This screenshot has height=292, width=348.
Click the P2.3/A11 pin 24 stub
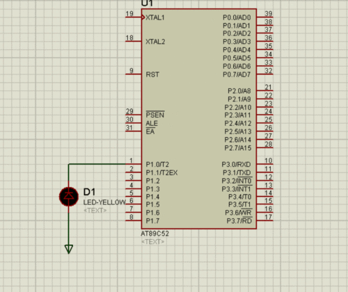pyautogui.click(x=264, y=115)
